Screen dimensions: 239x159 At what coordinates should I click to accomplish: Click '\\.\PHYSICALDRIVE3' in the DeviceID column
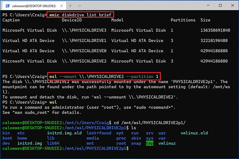84,30
